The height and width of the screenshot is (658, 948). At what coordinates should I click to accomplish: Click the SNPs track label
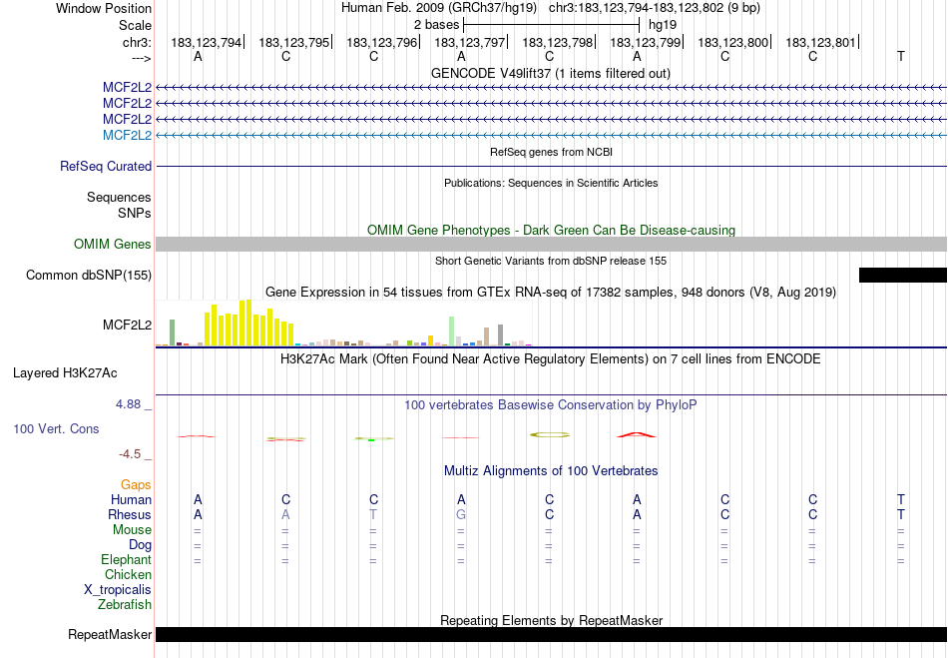[135, 213]
